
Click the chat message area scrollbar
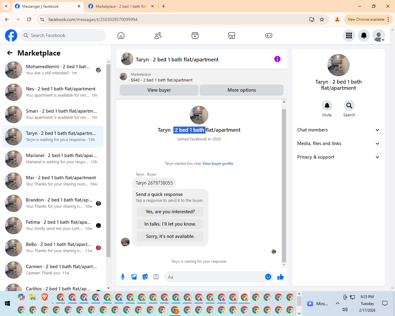(x=284, y=185)
